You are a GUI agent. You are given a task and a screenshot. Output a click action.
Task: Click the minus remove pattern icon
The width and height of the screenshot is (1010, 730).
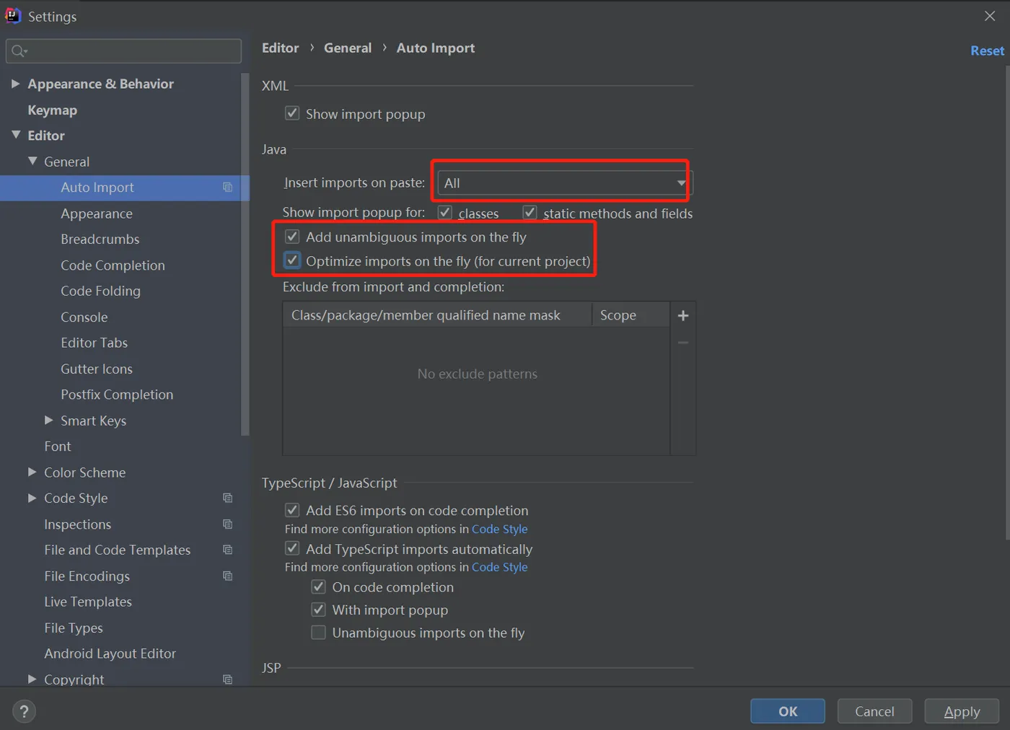coord(683,343)
